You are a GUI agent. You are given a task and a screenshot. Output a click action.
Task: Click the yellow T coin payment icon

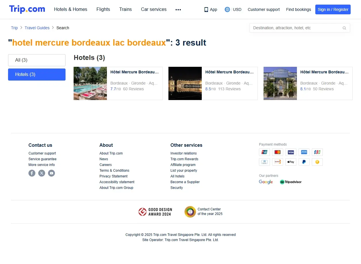pyautogui.click(x=317, y=162)
